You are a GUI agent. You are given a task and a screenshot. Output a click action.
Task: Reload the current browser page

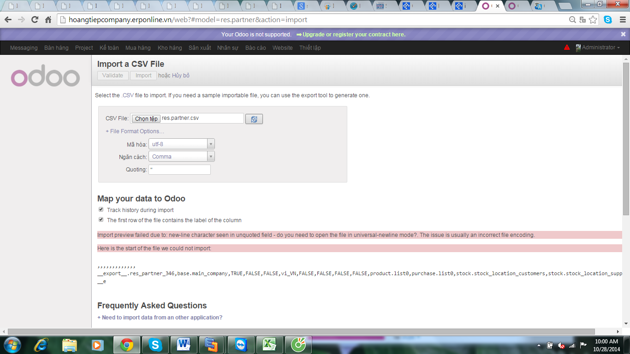click(x=35, y=20)
